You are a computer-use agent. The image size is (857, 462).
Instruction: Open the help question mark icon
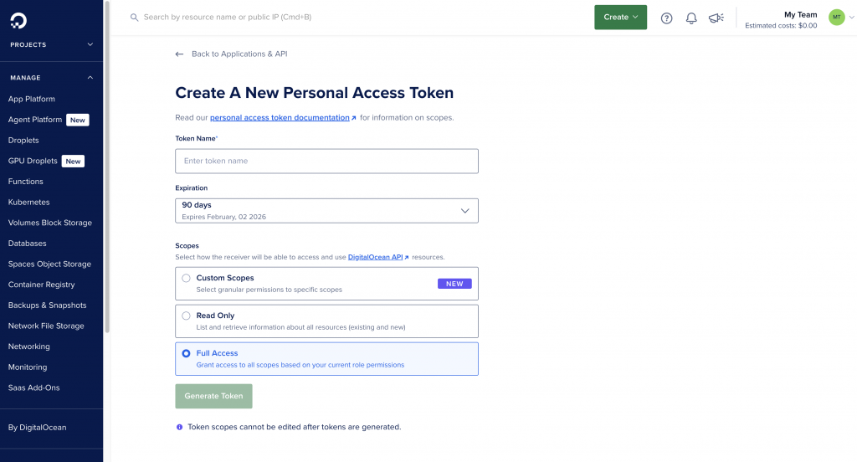(x=667, y=18)
